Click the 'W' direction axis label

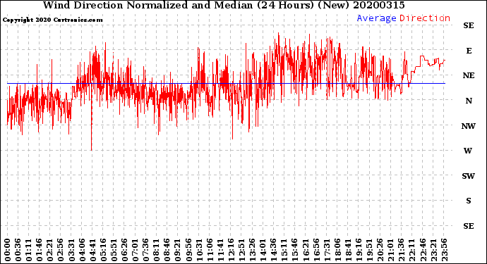(468, 151)
